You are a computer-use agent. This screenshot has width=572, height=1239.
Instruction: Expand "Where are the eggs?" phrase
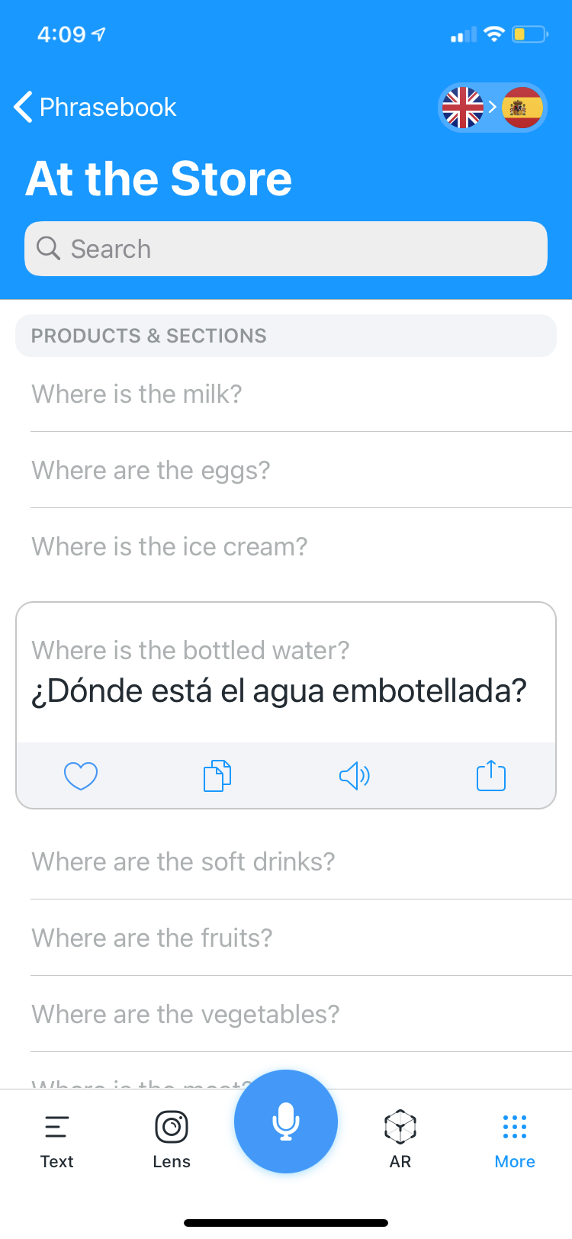tap(151, 471)
